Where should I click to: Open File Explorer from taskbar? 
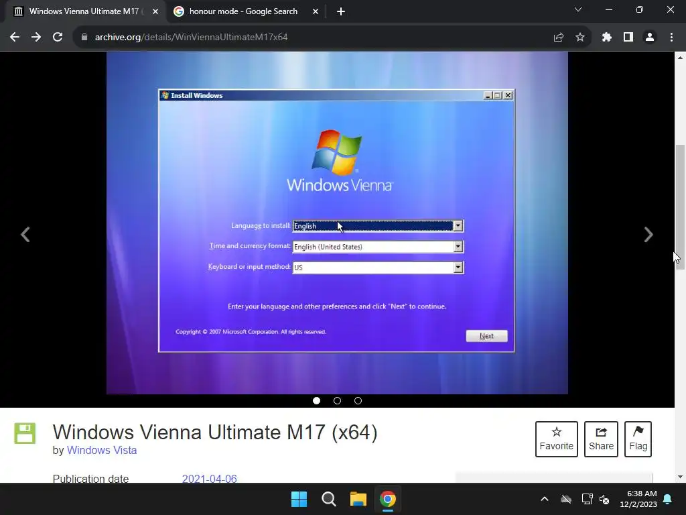358,499
